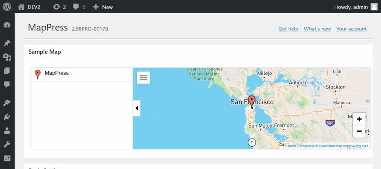Click the Stockton label on the map
This screenshot has width=381, height=169.
[336, 87]
